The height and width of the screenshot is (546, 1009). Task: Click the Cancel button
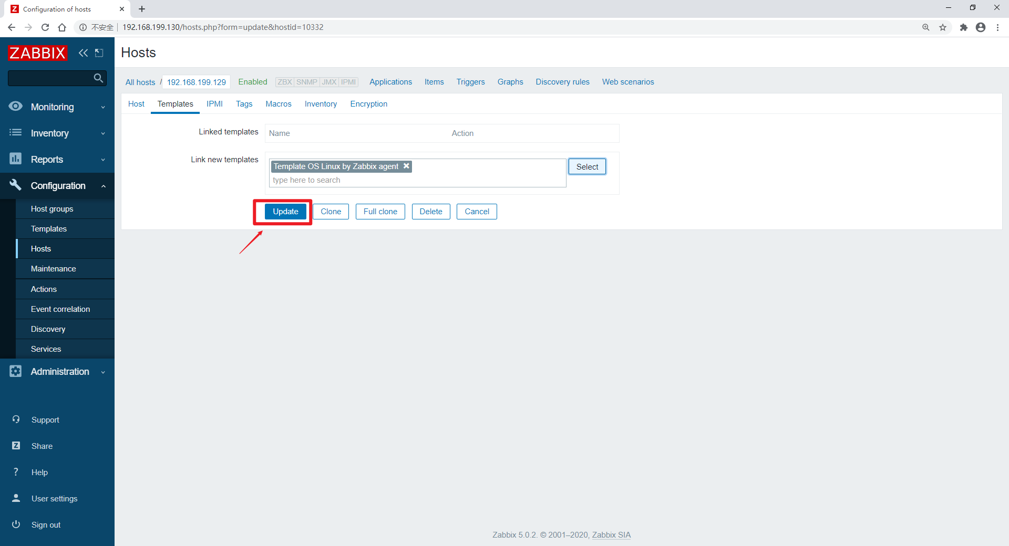tap(477, 212)
